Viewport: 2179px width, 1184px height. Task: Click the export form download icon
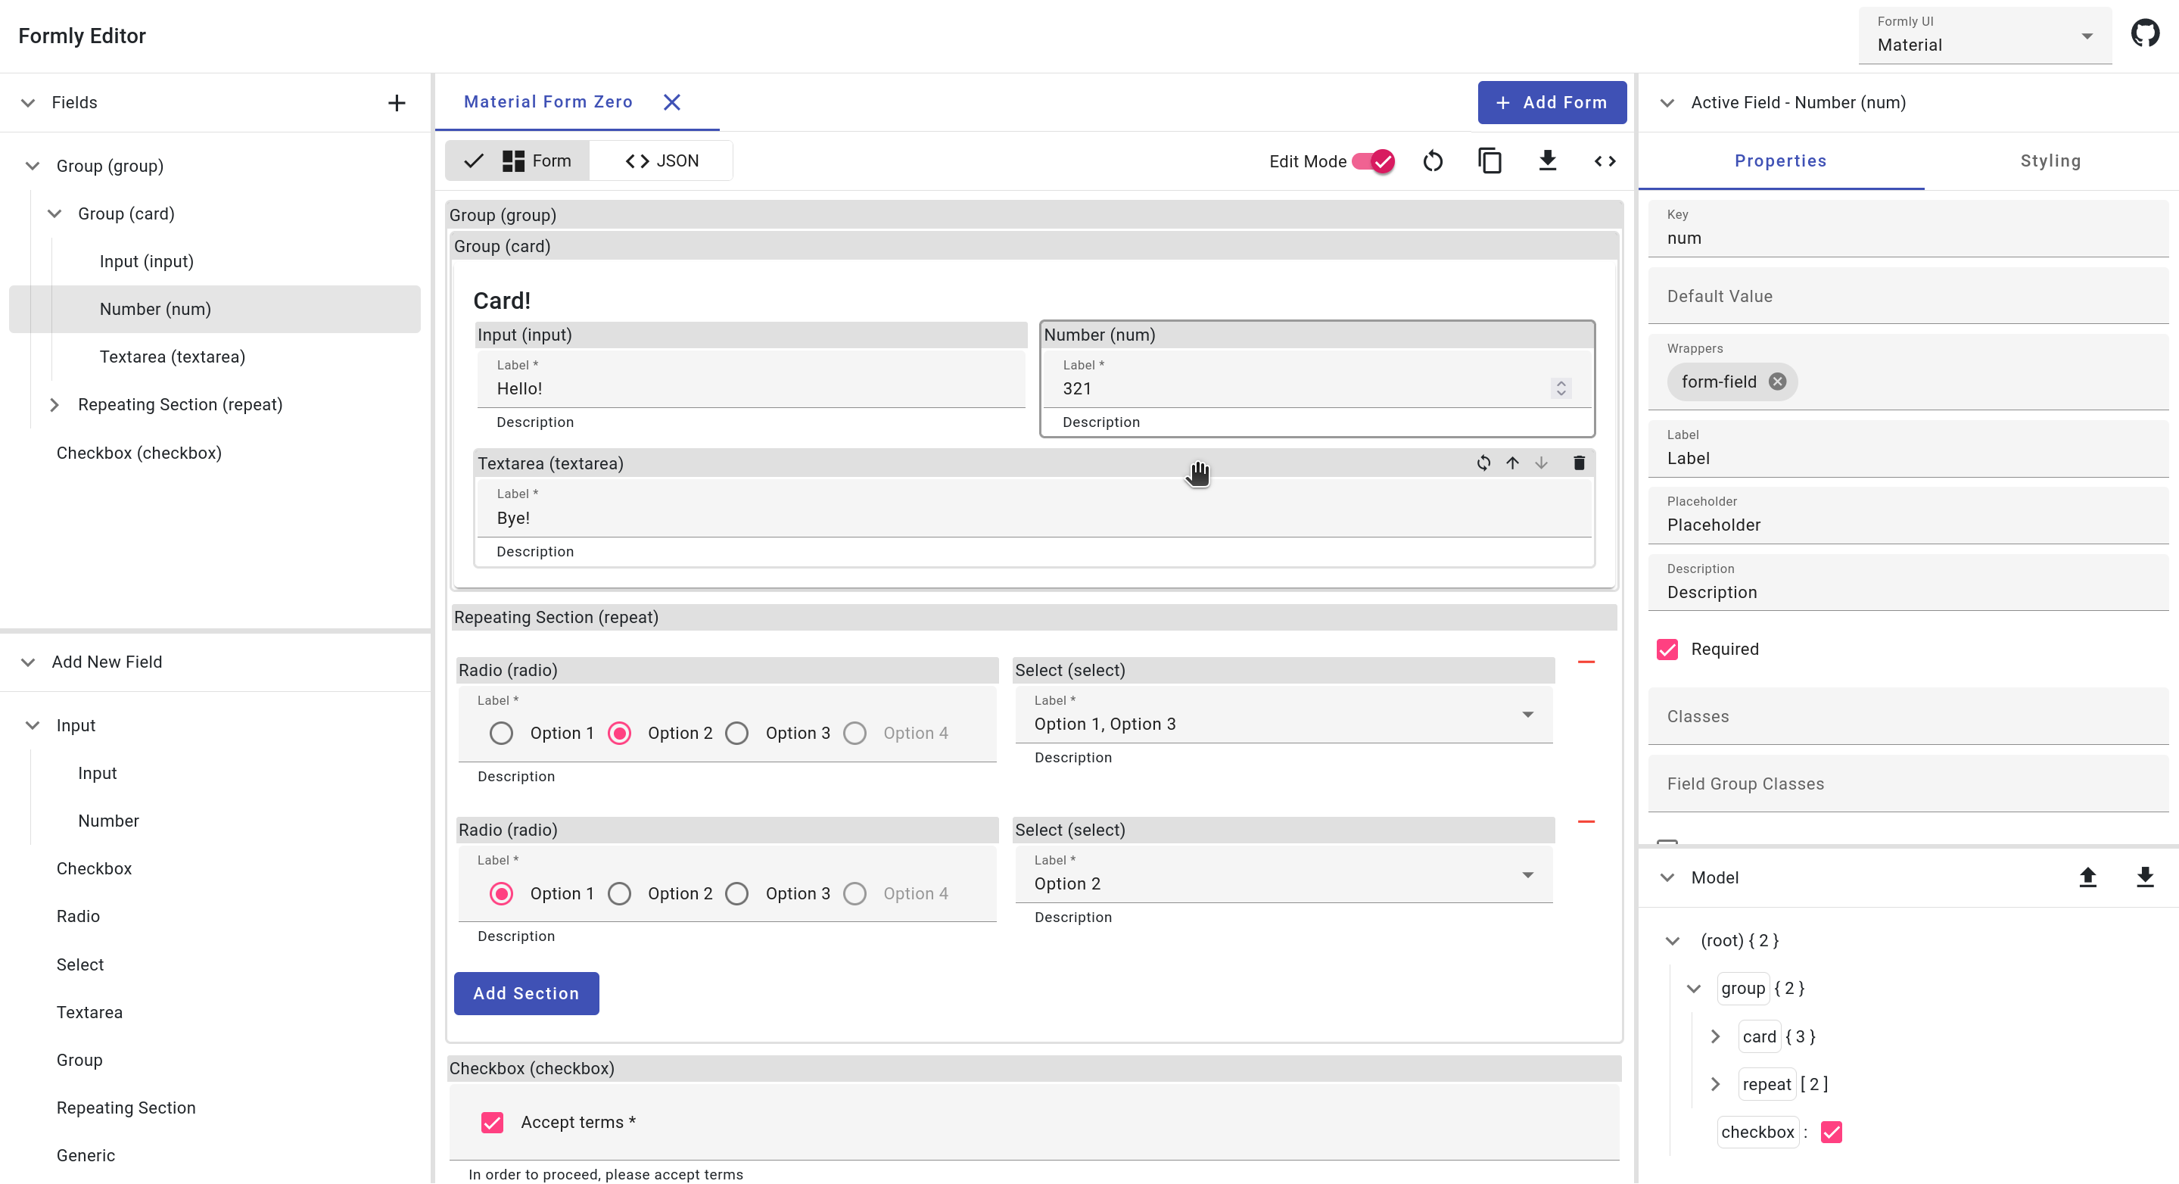pos(1546,160)
